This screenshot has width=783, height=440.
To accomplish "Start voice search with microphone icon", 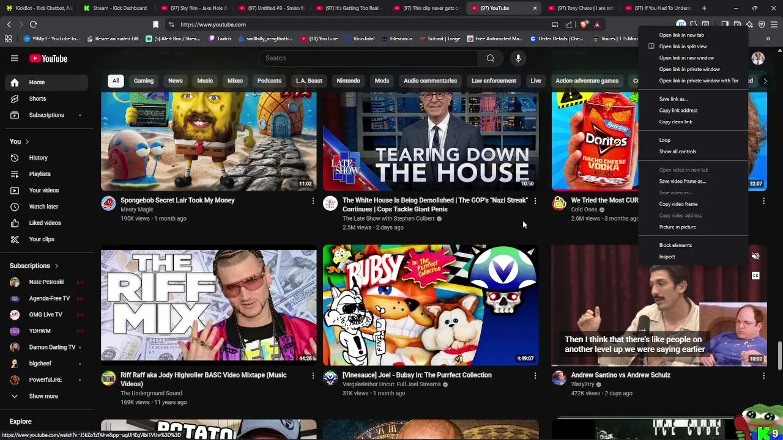I will [518, 58].
